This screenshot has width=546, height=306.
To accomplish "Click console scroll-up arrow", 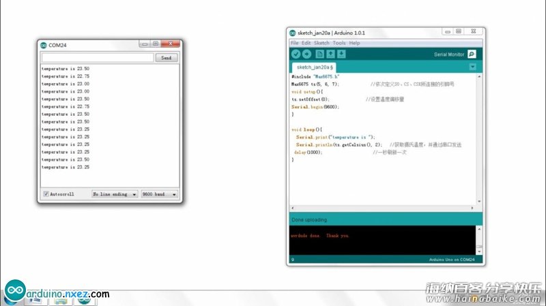I will coord(480,229).
